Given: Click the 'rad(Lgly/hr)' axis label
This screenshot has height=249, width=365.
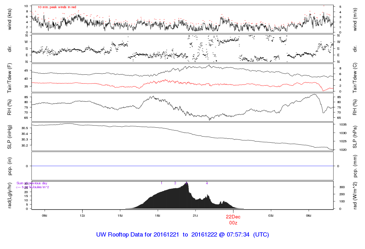Looking at the screenshot, I should 10,196.
